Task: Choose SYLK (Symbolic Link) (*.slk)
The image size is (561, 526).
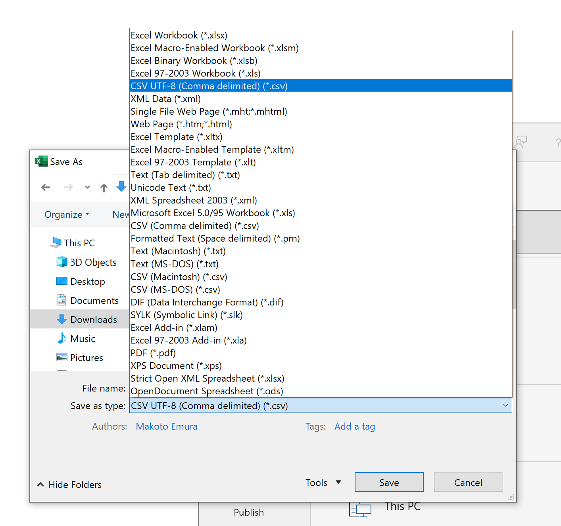Action: (321, 315)
